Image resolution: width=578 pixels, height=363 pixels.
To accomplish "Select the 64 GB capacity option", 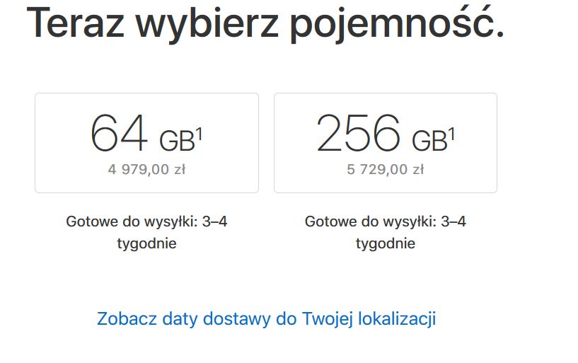I will [146, 143].
